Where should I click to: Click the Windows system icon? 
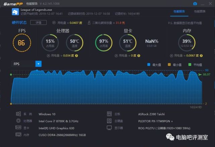pyautogui.click(x=18, y=114)
